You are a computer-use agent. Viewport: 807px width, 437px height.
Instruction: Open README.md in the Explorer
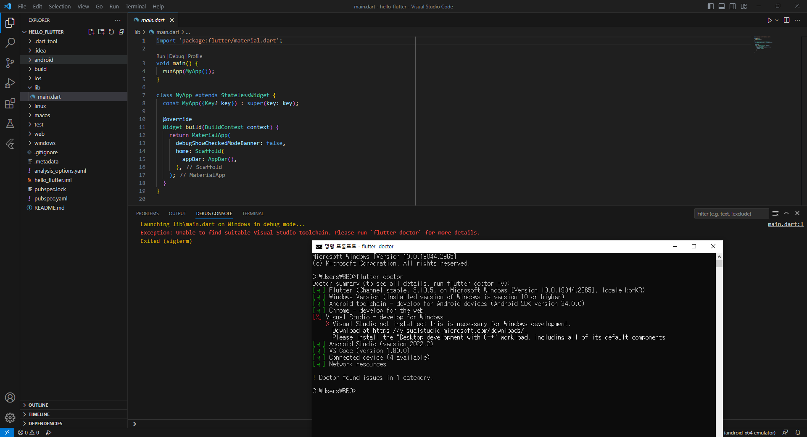click(74, 208)
